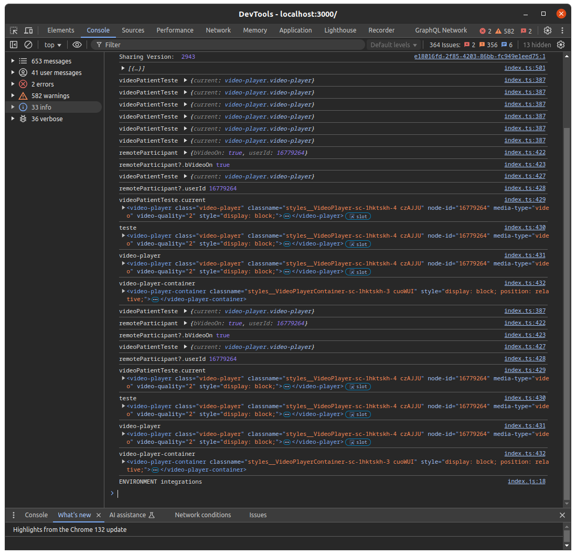
Task: Click the drawer three-dot menu icon
Action: [14, 515]
